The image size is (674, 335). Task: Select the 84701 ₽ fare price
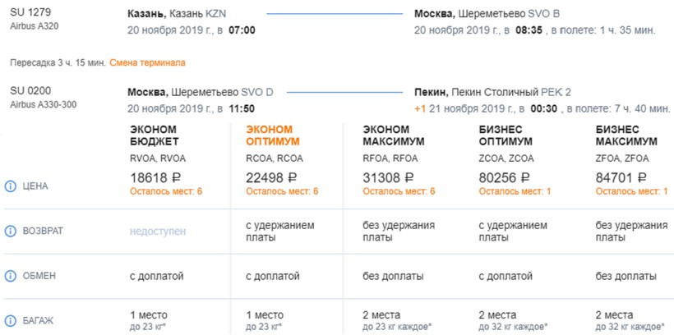(x=622, y=177)
